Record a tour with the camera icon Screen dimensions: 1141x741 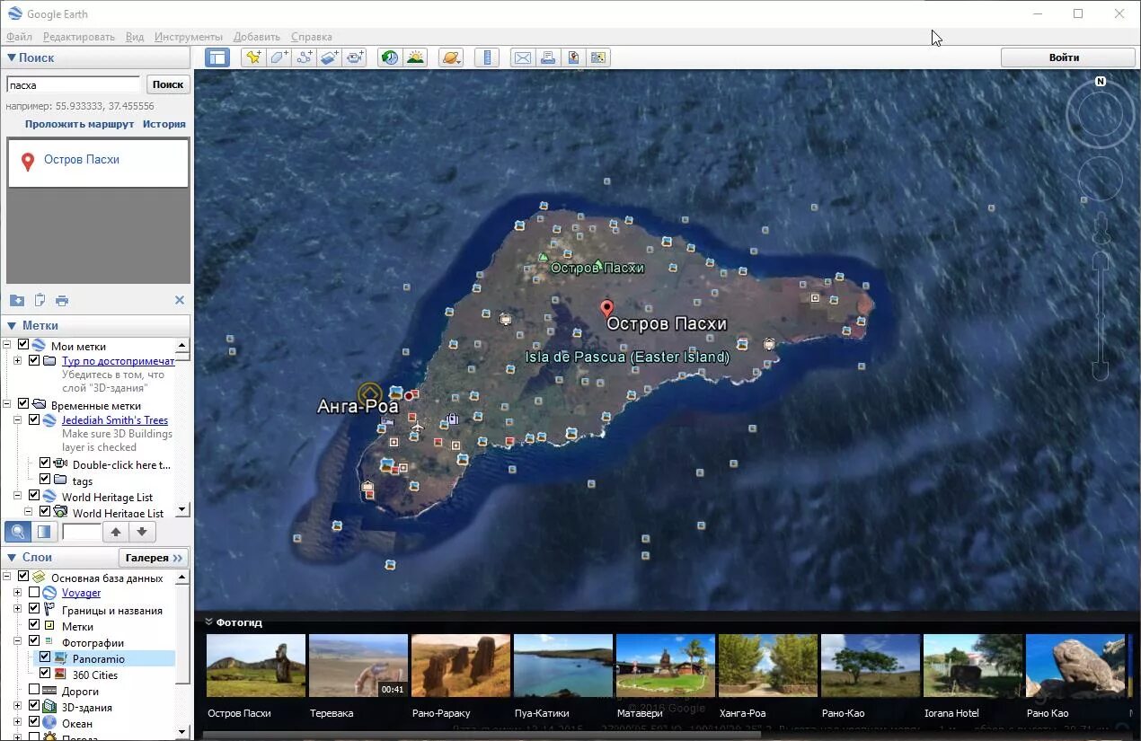coord(356,57)
